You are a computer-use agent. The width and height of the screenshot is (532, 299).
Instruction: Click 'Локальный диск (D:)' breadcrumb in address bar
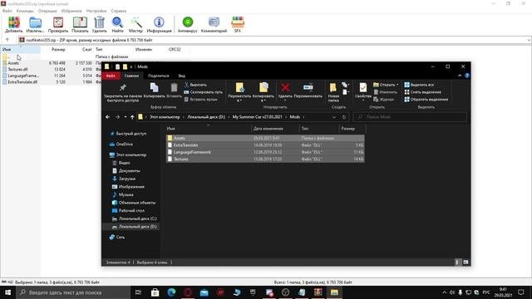coord(206,117)
